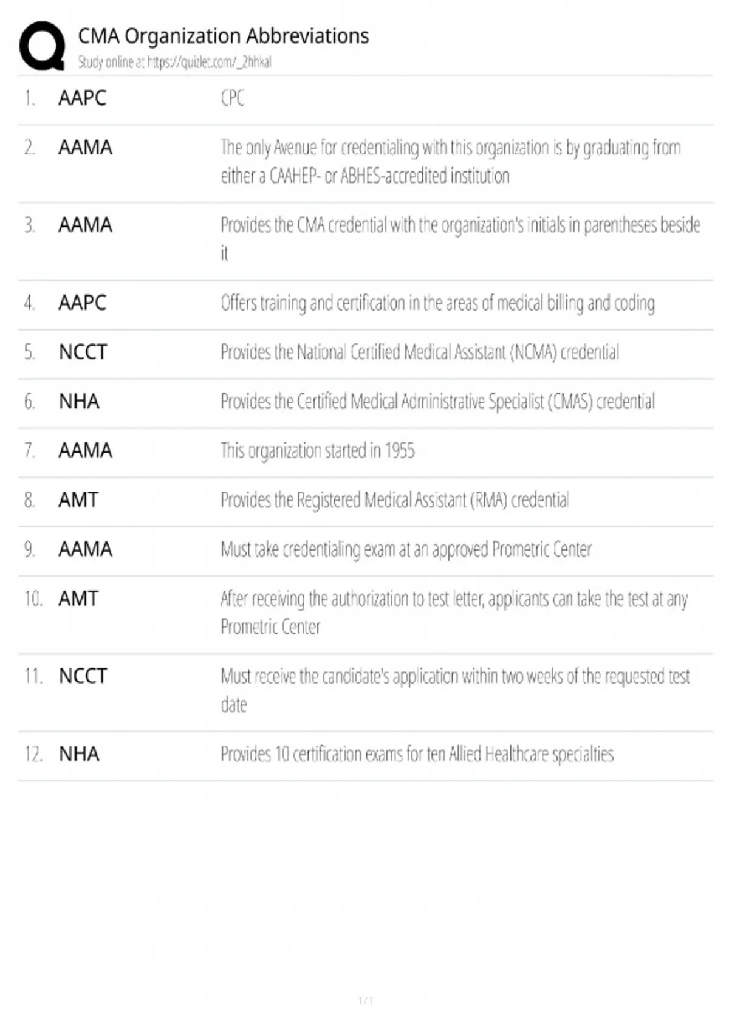Click the Registered Medical Assistant definition
The width and height of the screenshot is (729, 1033).
point(395,500)
